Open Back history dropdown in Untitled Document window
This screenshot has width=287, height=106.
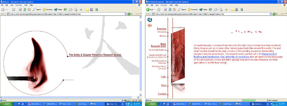pyautogui.click(x=155, y=10)
